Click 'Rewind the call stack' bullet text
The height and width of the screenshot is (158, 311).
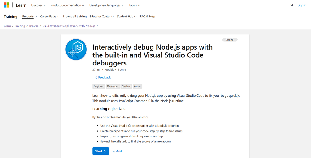coord(136,141)
